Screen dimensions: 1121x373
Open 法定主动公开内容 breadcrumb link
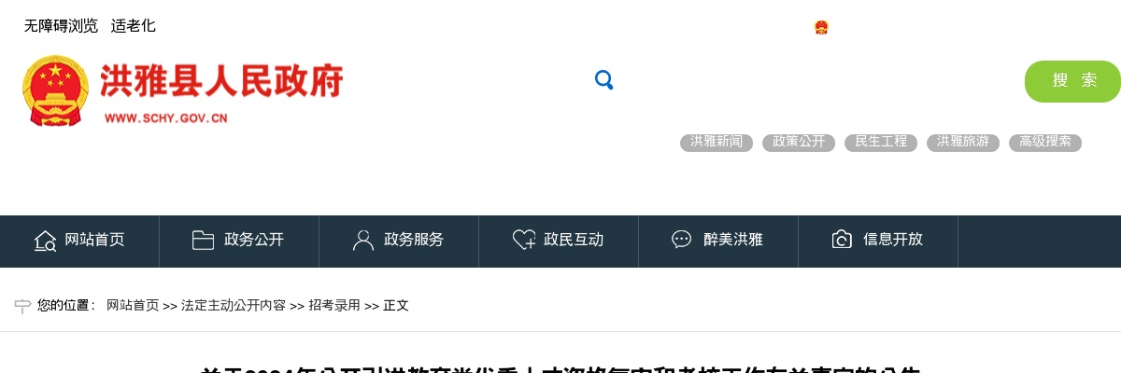[x=234, y=306]
